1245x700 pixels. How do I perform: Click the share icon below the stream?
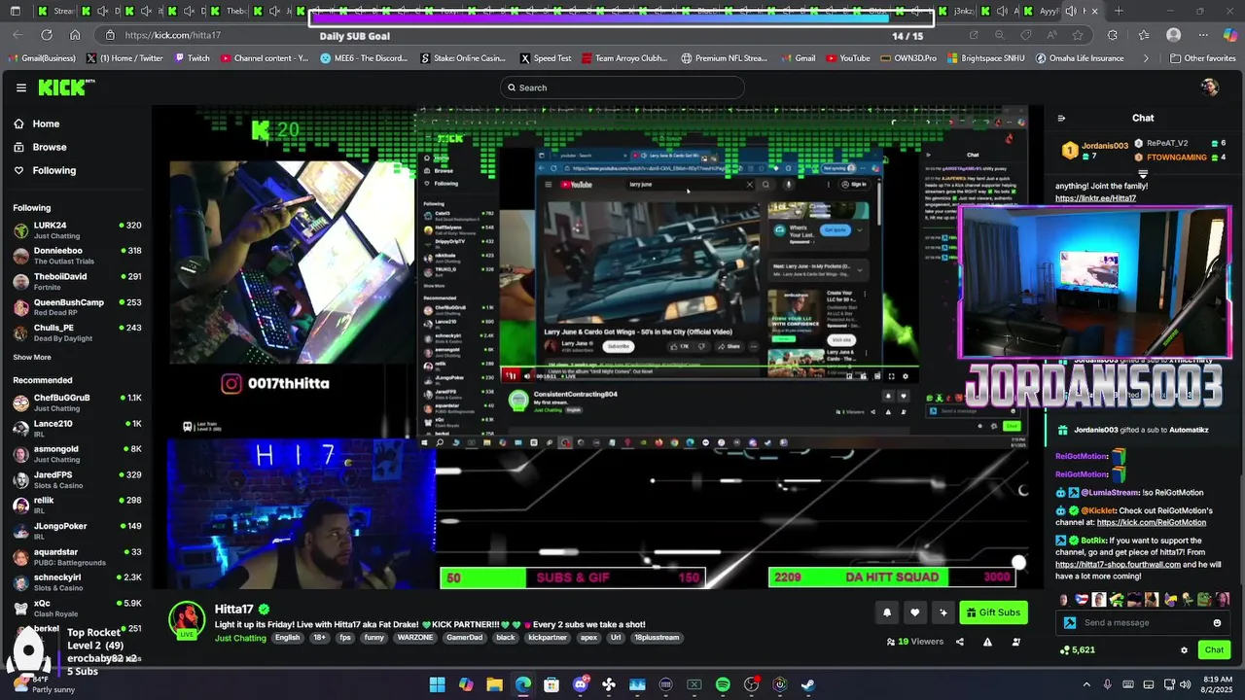[x=960, y=642]
